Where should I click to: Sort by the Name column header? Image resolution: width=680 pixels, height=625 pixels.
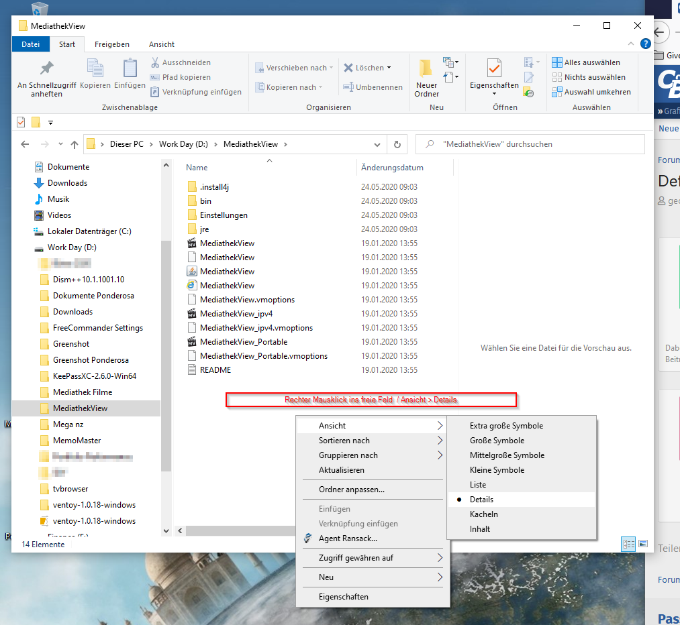pyautogui.click(x=269, y=168)
